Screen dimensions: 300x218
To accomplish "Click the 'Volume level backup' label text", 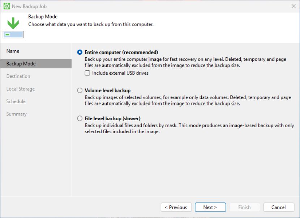I will (107, 90).
